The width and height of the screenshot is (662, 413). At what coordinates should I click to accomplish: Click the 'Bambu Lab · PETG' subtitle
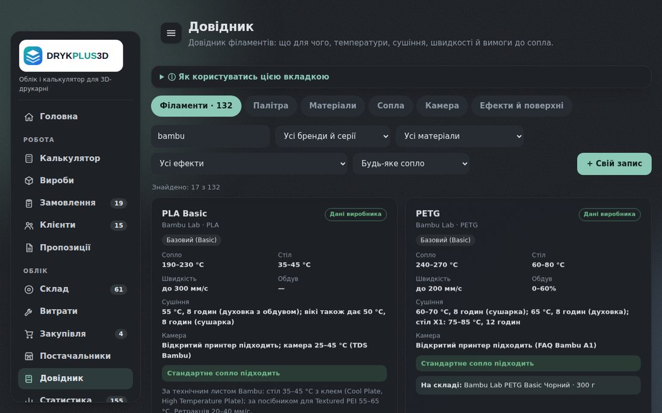447,225
